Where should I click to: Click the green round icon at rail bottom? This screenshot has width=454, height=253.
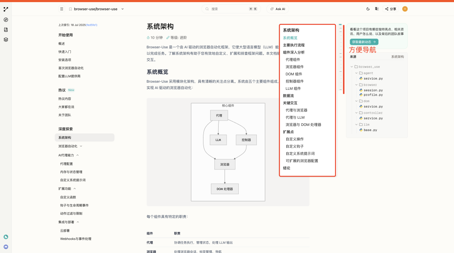coord(6,237)
